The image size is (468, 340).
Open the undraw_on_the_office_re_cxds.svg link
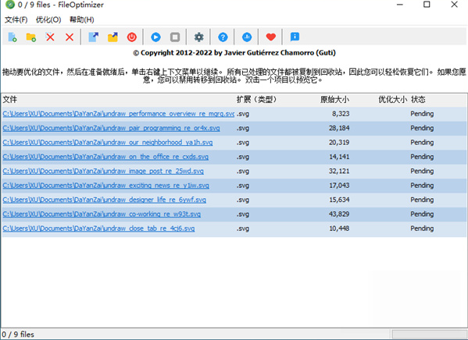[105, 157]
